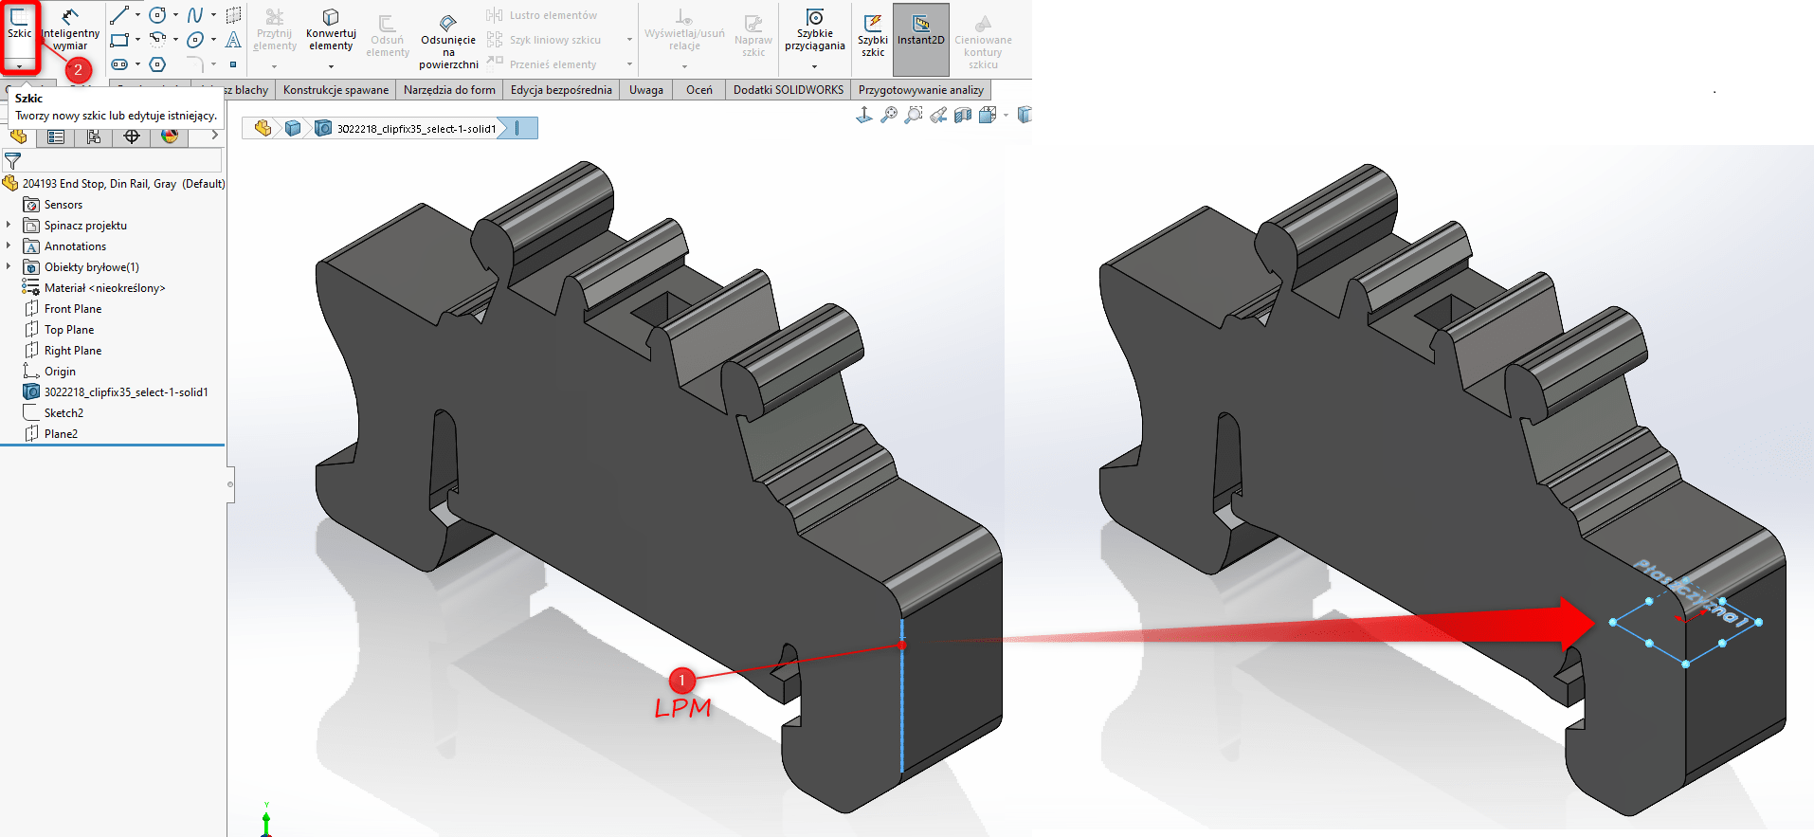This screenshot has height=837, width=1814.
Task: Select the Circle sketch tool
Action: [157, 15]
